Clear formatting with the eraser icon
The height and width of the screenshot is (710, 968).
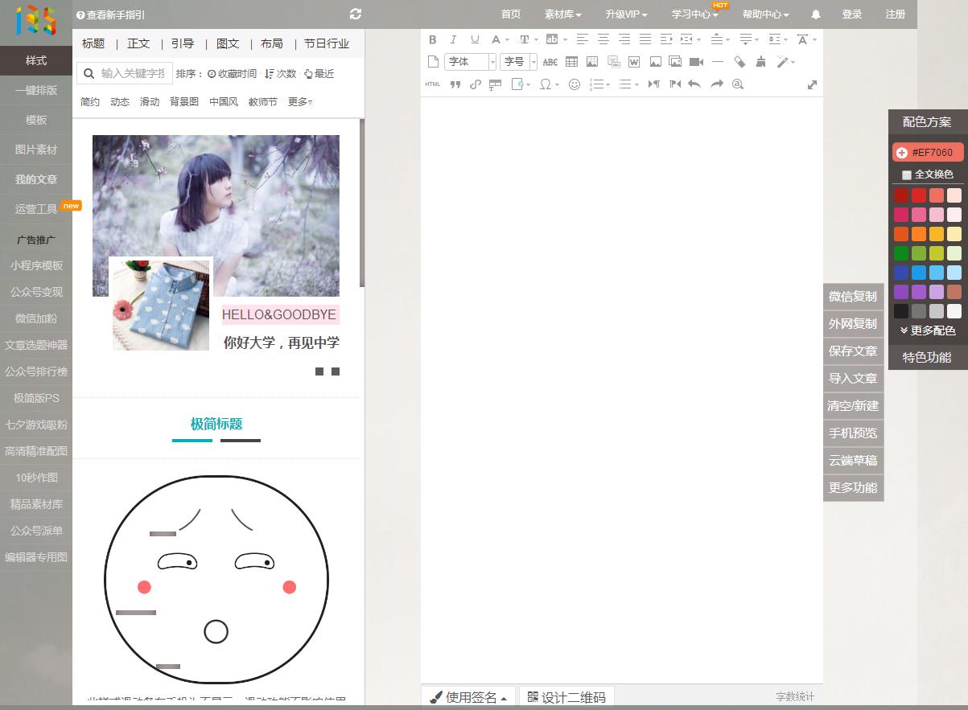click(x=739, y=61)
